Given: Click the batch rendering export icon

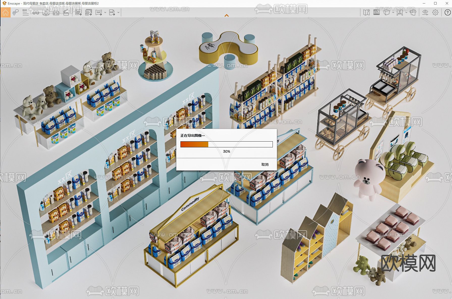Looking at the screenshot, I should [88, 12].
